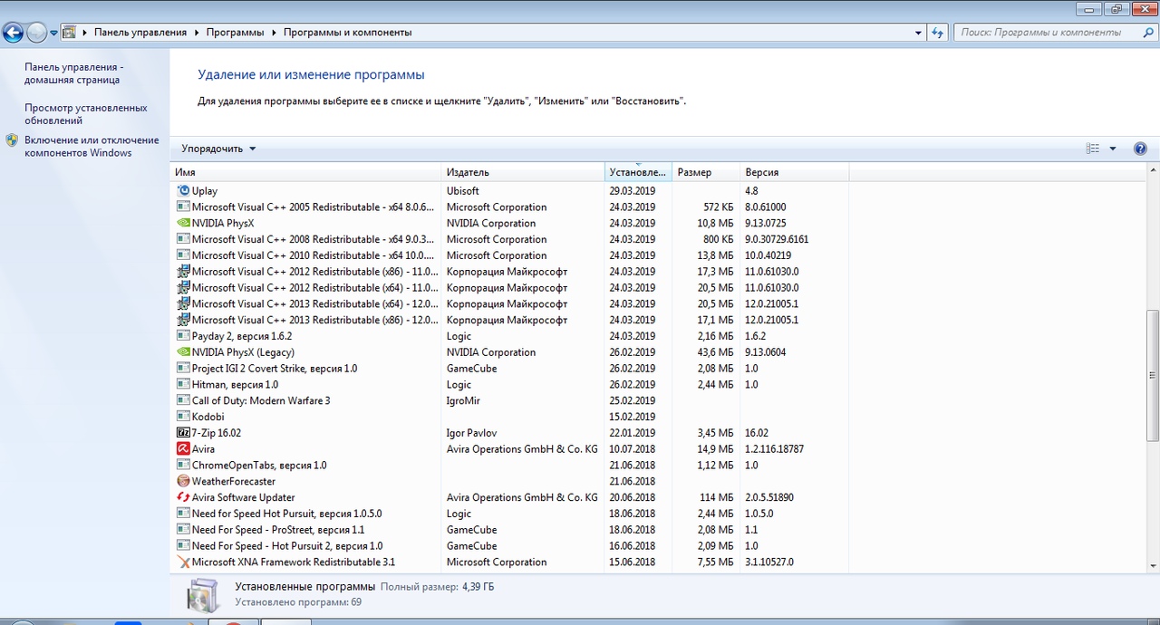Click the Программы breadcrumb
This screenshot has width=1160, height=625.
tap(235, 33)
